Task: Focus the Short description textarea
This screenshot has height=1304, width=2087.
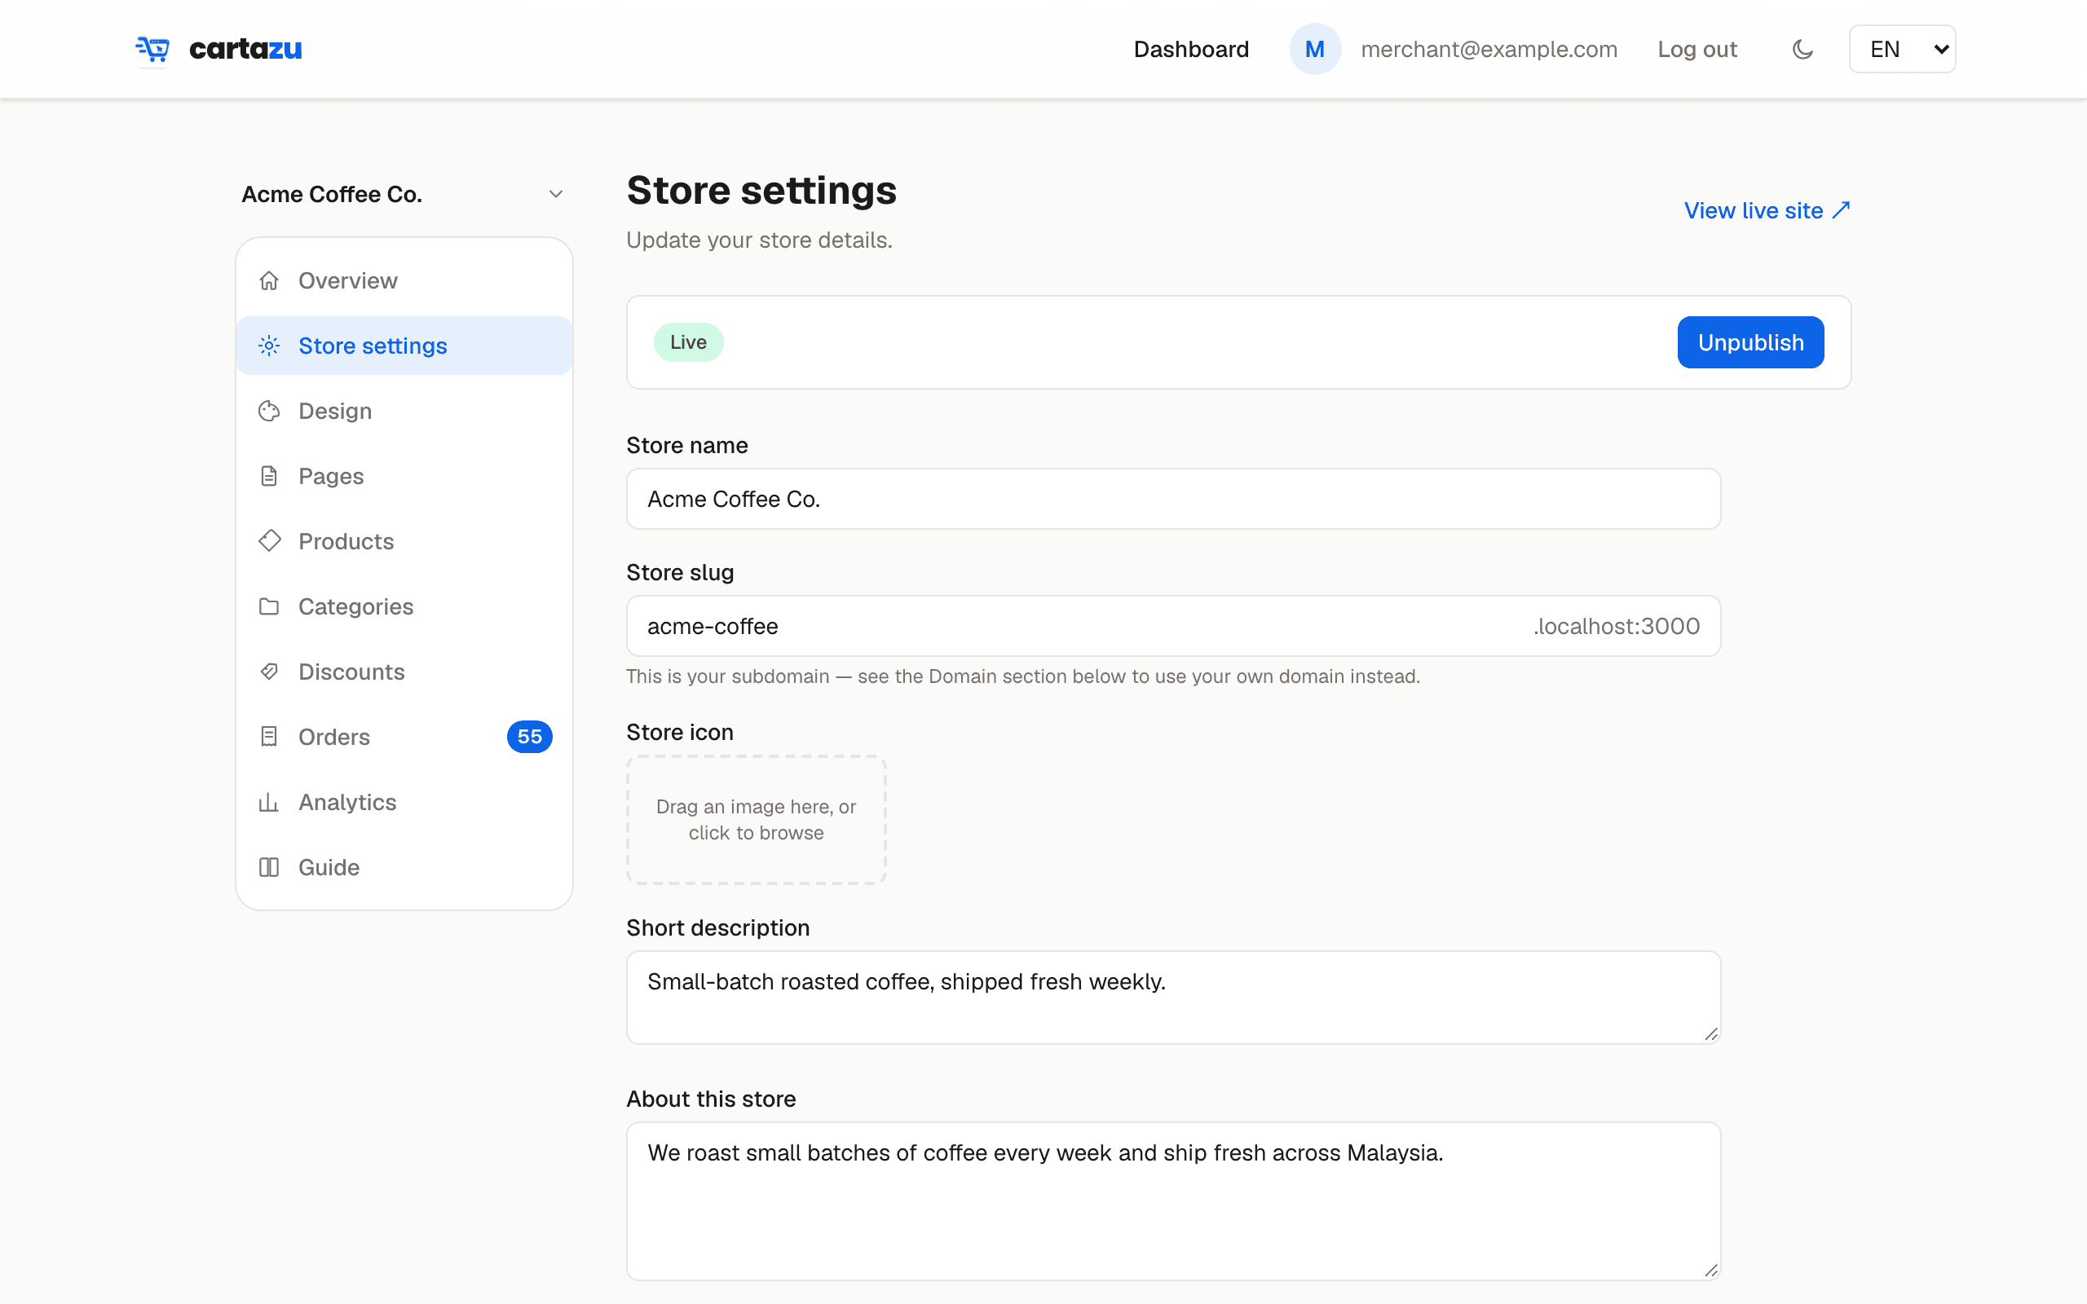Action: point(1173,998)
